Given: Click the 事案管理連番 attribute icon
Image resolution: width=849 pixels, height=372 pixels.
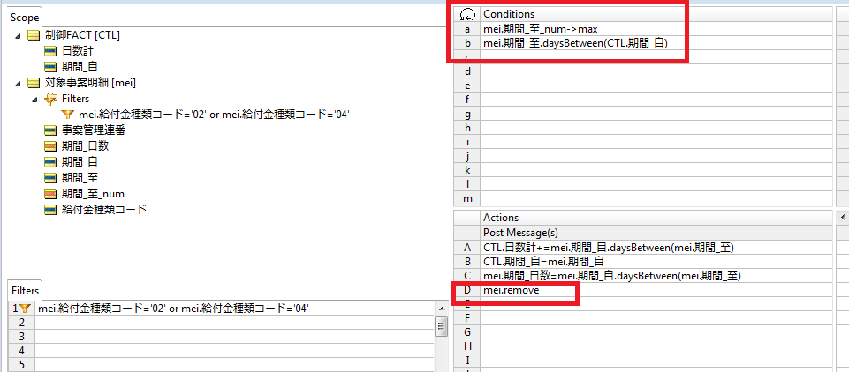Looking at the screenshot, I should (51, 130).
